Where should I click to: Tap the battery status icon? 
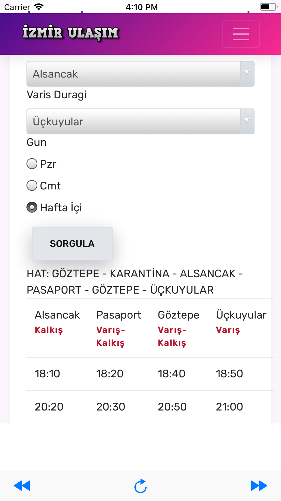pos(269,7)
